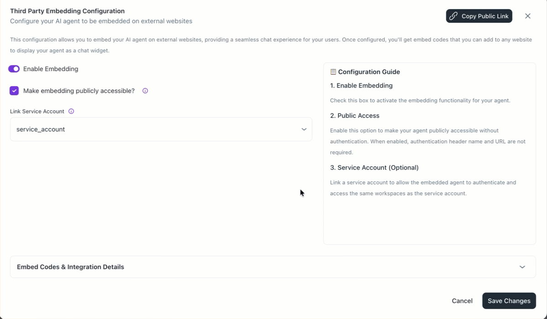
Task: Close the embedding configuration dialog
Action: click(527, 16)
